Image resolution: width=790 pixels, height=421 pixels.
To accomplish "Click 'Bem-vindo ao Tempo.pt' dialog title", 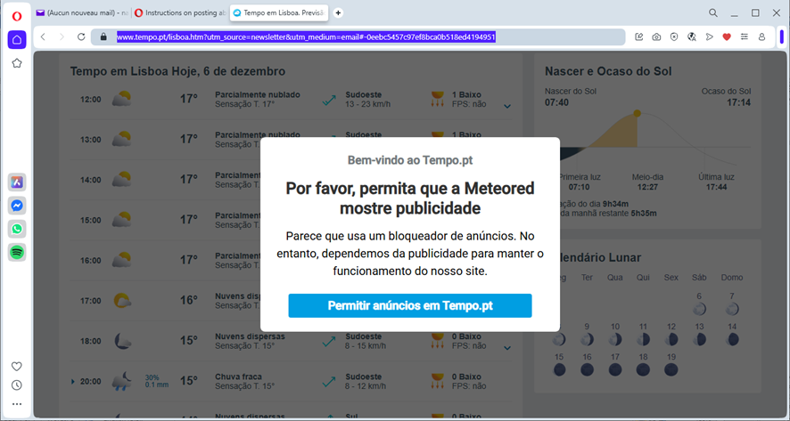I will click(x=410, y=160).
